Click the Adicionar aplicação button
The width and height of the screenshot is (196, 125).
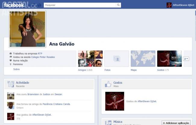point(176,123)
